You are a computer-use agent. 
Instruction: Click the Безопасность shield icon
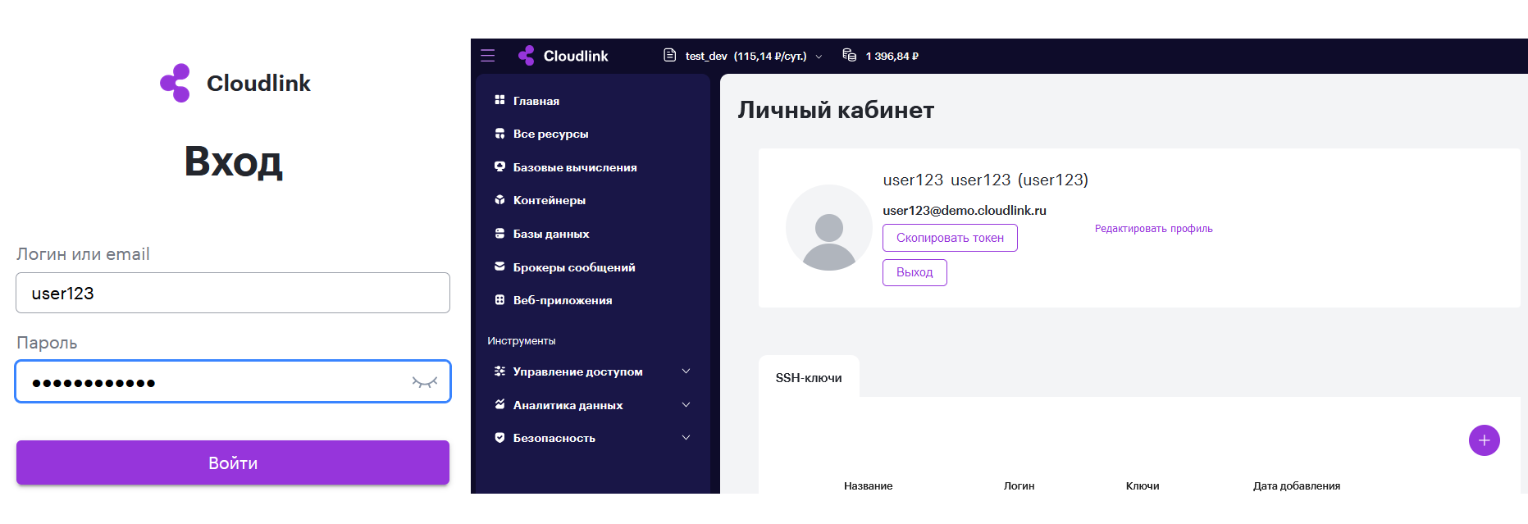[499, 438]
